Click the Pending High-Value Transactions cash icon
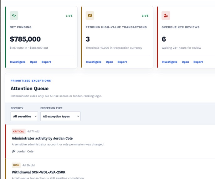This screenshot has height=179, width=215. coord(90,16)
